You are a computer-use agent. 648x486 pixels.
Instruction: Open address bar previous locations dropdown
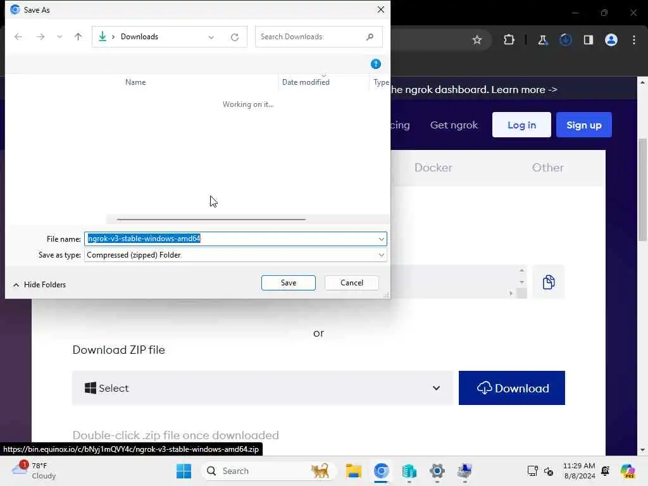coord(211,37)
